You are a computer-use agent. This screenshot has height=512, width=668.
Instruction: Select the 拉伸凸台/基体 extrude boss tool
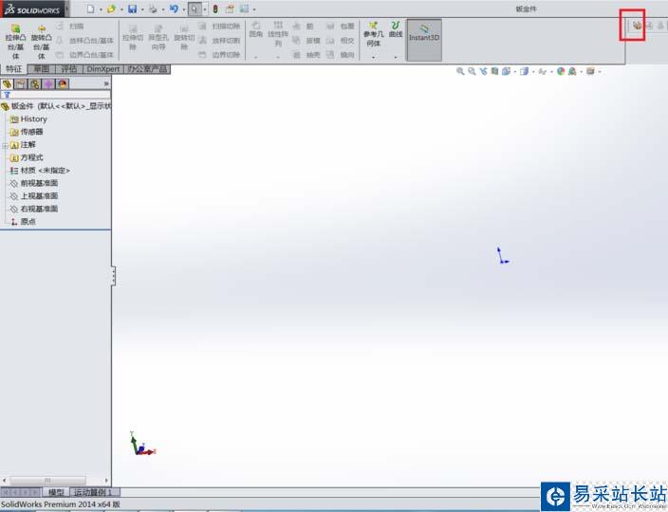click(16, 42)
